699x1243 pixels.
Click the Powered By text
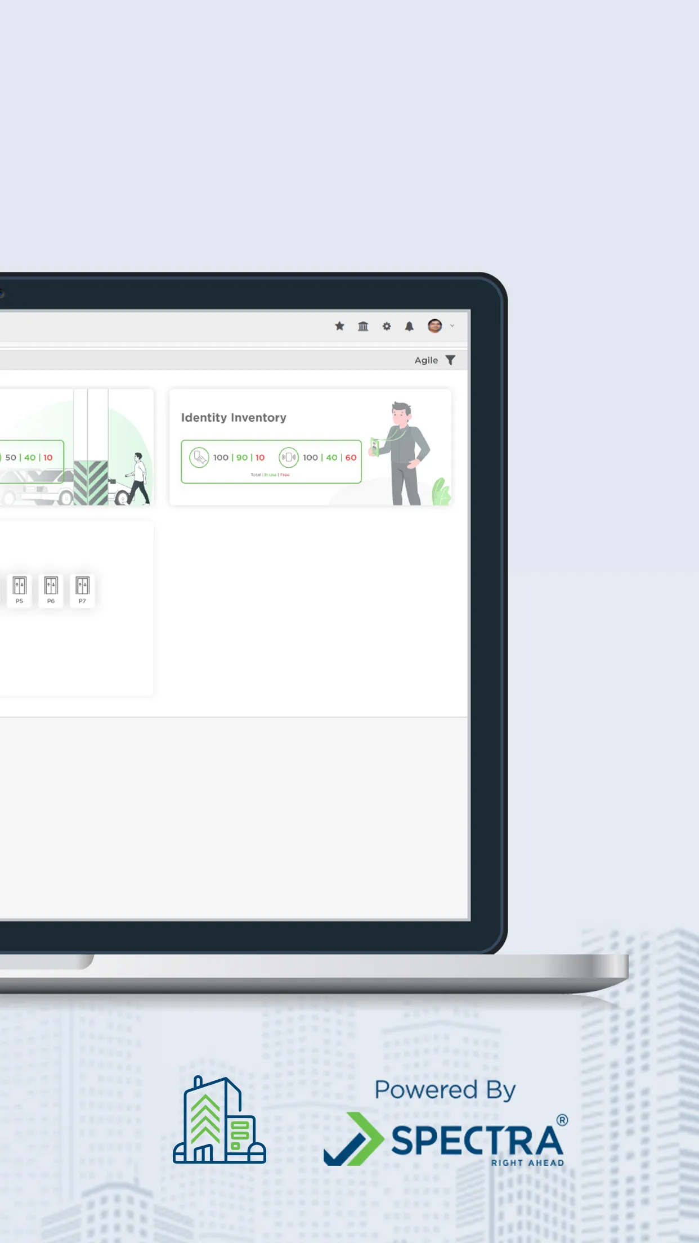(445, 1090)
